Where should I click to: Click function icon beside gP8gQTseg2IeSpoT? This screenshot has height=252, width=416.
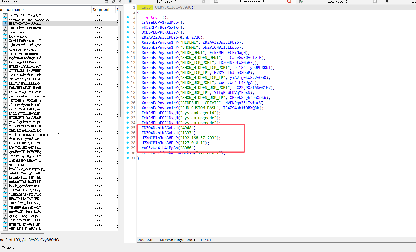[5, 216]
